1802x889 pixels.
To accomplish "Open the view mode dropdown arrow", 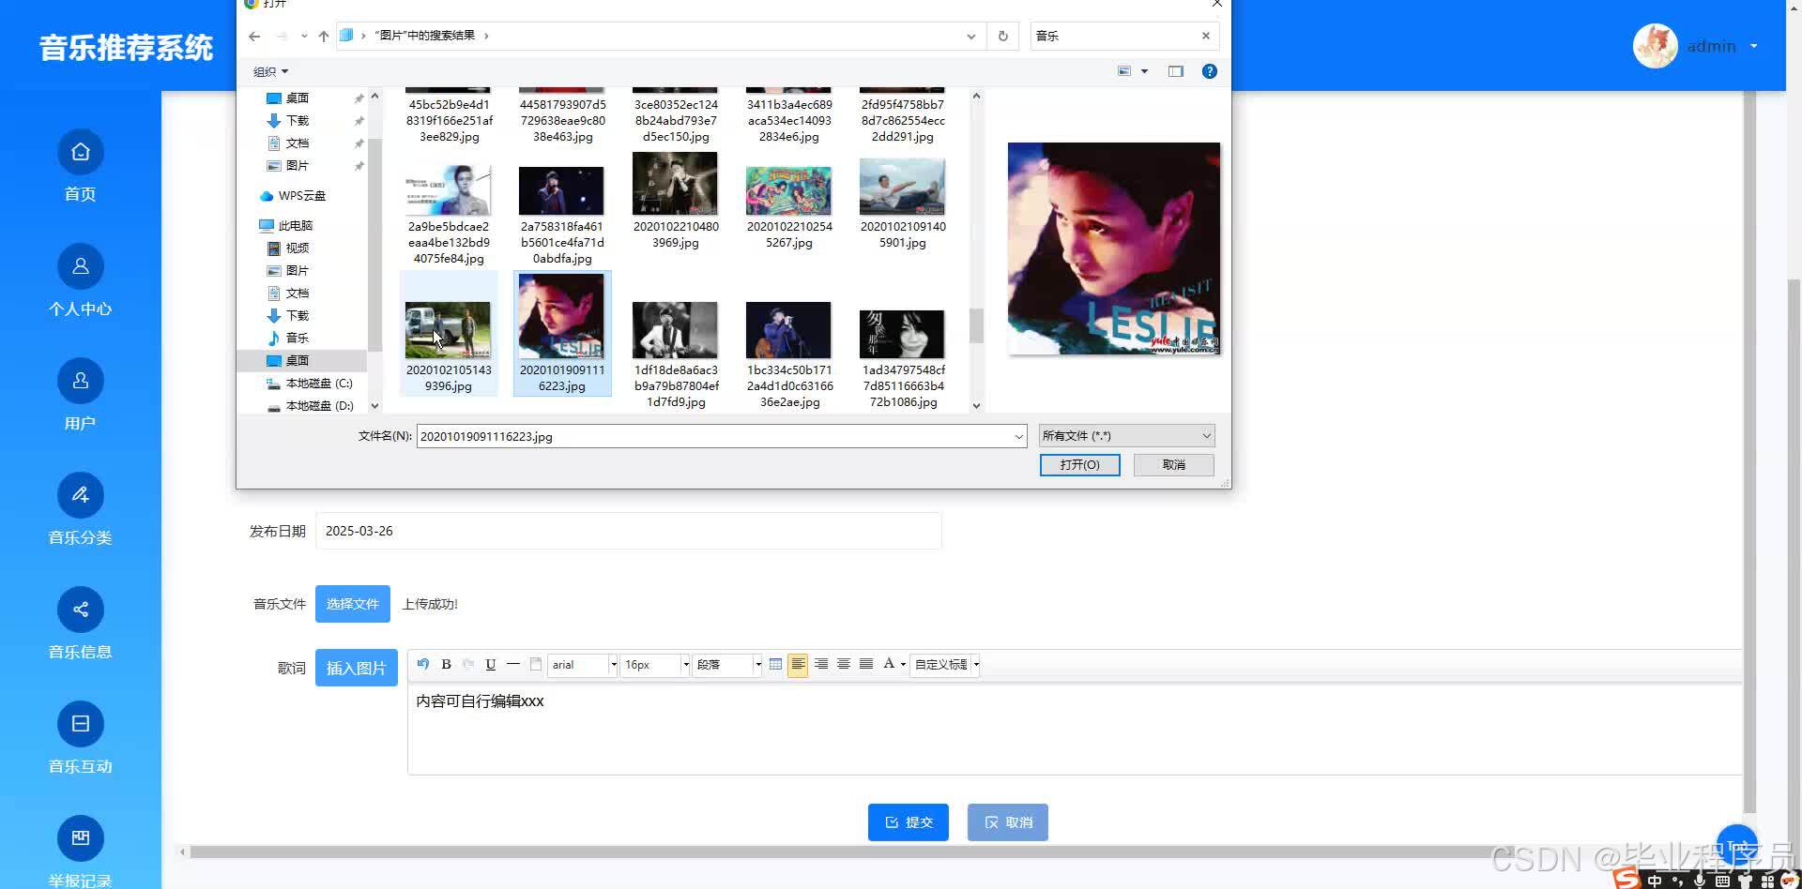I will click(1144, 71).
